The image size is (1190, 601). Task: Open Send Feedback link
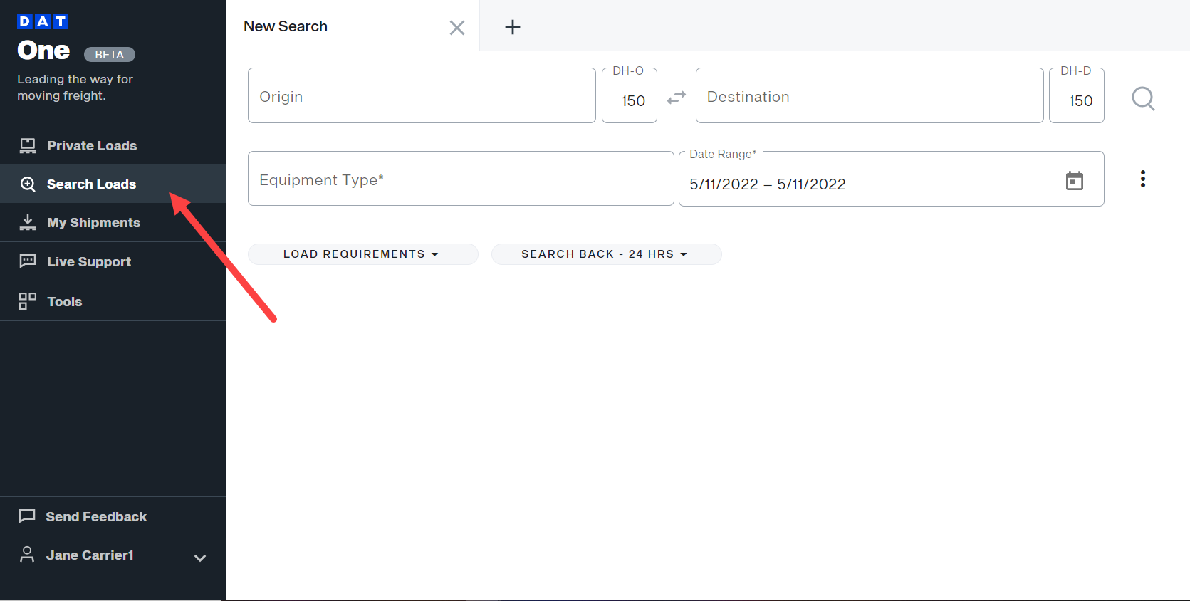coord(96,517)
